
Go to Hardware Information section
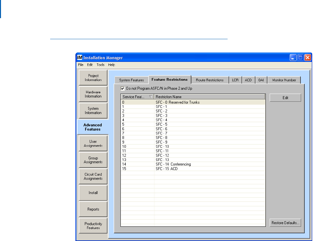pyautogui.click(x=93, y=94)
